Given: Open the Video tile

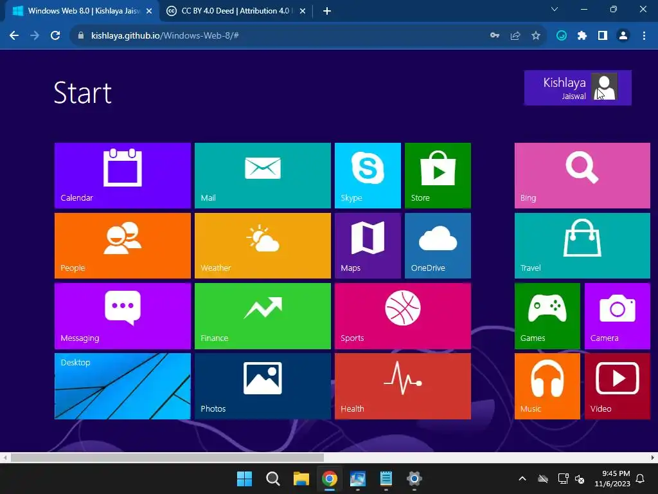Looking at the screenshot, I should (x=618, y=386).
